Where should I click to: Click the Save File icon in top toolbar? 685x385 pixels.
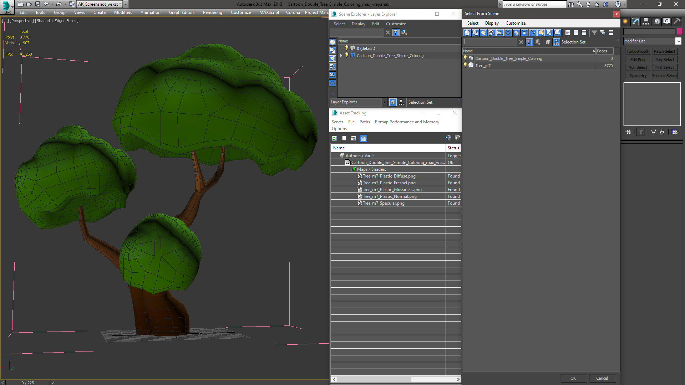37,4
